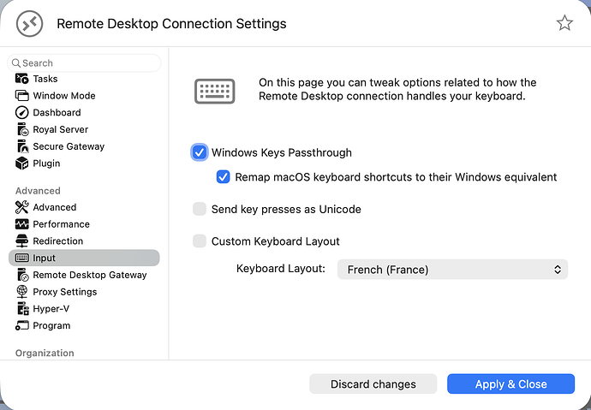Viewport: 591px width, 410px height.
Task: Click the Plugin cube icon
Action: tap(22, 163)
